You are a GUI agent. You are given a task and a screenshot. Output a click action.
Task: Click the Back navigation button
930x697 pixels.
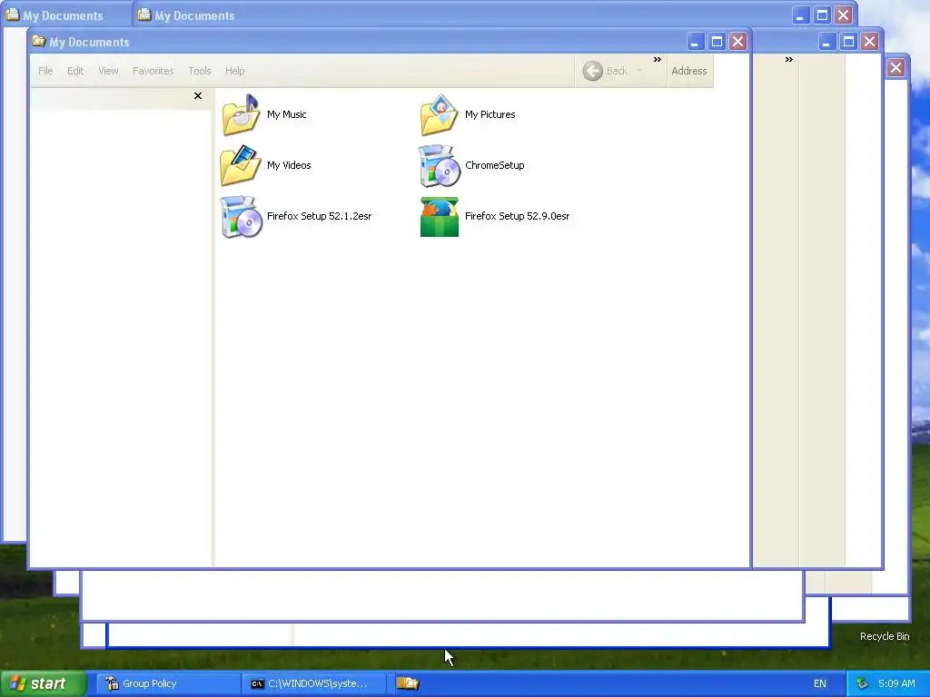coord(605,71)
